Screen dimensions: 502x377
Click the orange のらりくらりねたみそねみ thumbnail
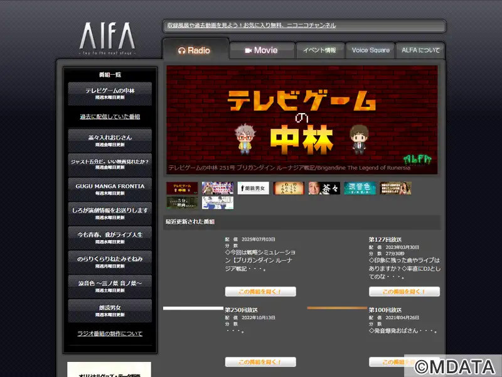click(x=289, y=188)
